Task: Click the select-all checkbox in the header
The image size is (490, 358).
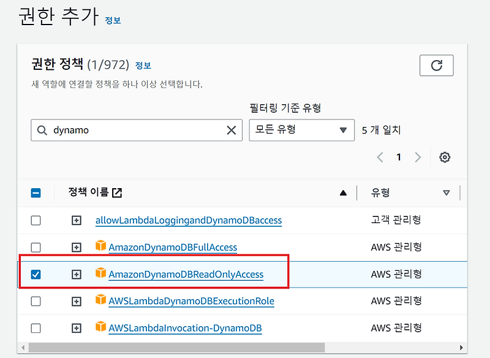Action: click(x=36, y=192)
